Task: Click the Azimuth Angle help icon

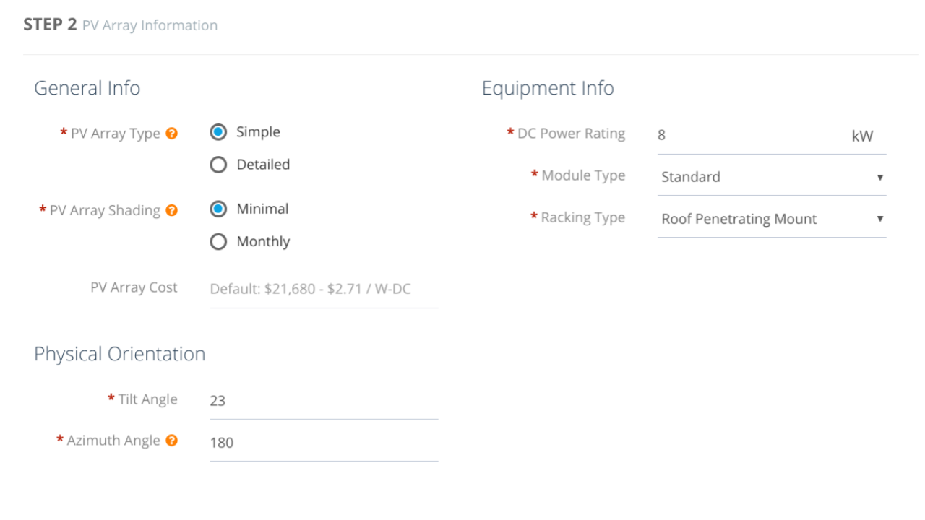Action: tap(172, 441)
